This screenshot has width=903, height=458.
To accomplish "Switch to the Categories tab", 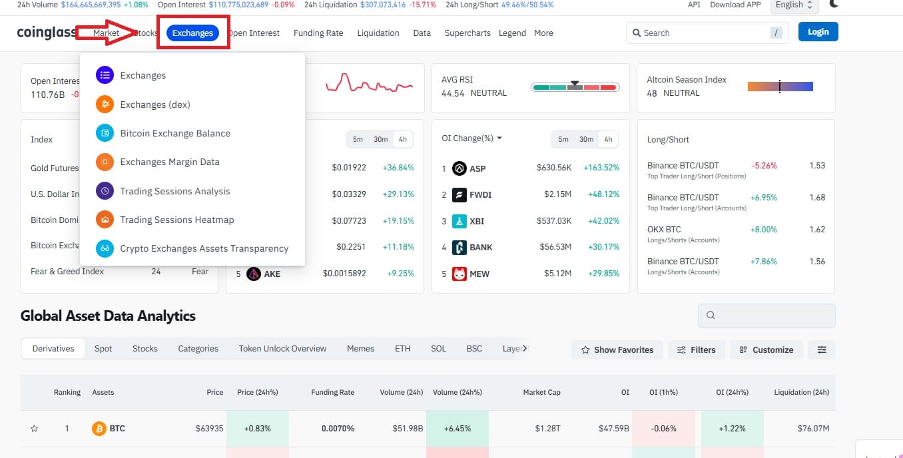I will coord(198,348).
